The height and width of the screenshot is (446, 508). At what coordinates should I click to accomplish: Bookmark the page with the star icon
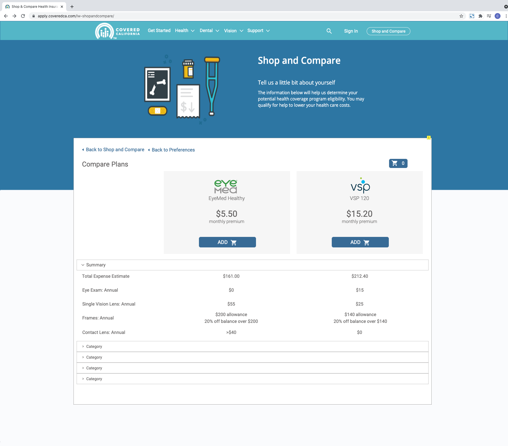pyautogui.click(x=461, y=16)
